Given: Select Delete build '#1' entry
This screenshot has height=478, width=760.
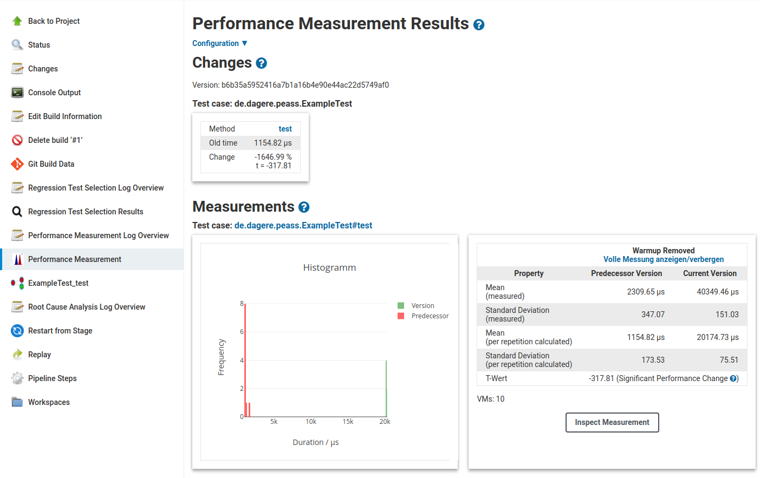Looking at the screenshot, I should [x=55, y=140].
